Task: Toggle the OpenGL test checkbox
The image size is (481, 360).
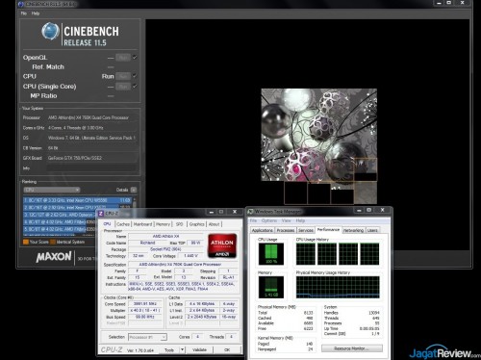Action: click(x=135, y=58)
